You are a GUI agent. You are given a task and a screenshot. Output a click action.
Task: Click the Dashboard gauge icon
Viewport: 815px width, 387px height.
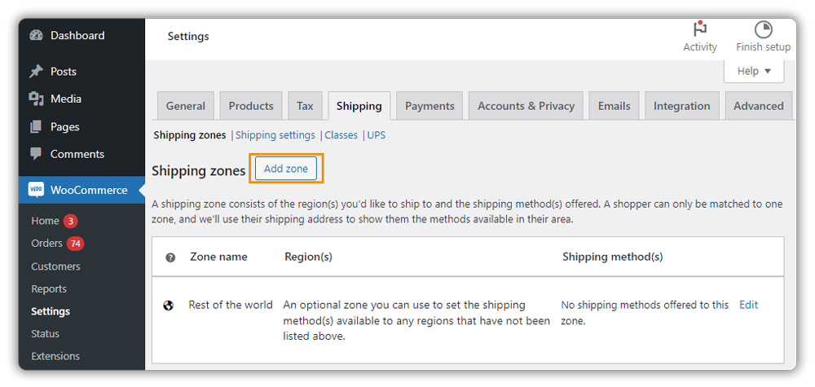[x=36, y=35]
